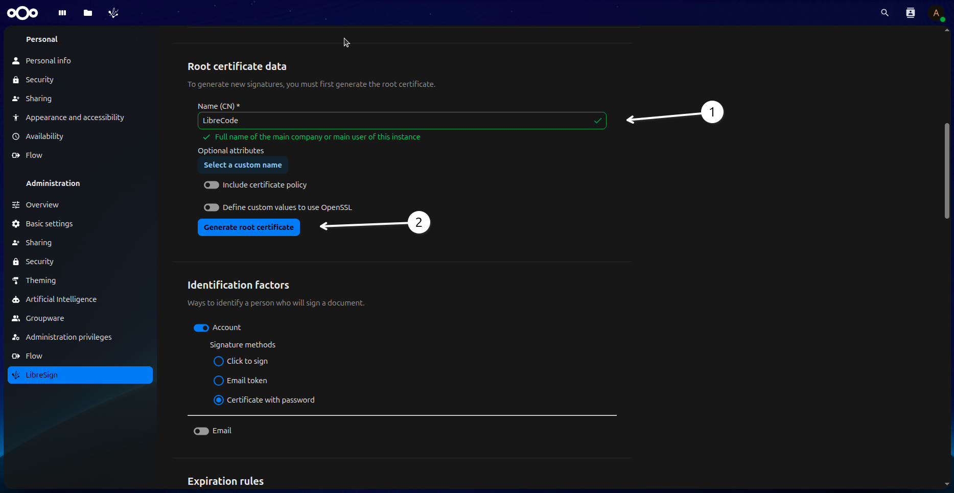The image size is (954, 493).
Task: Click the flow icon beside personal Flow
Action: (16, 155)
